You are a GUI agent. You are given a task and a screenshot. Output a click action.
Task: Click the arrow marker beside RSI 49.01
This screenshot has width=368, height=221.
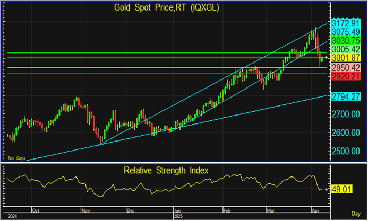[326, 188]
